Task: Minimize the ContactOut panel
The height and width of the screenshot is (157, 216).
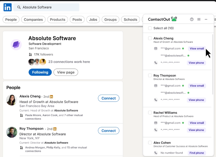Action: pyautogui.click(x=206, y=19)
